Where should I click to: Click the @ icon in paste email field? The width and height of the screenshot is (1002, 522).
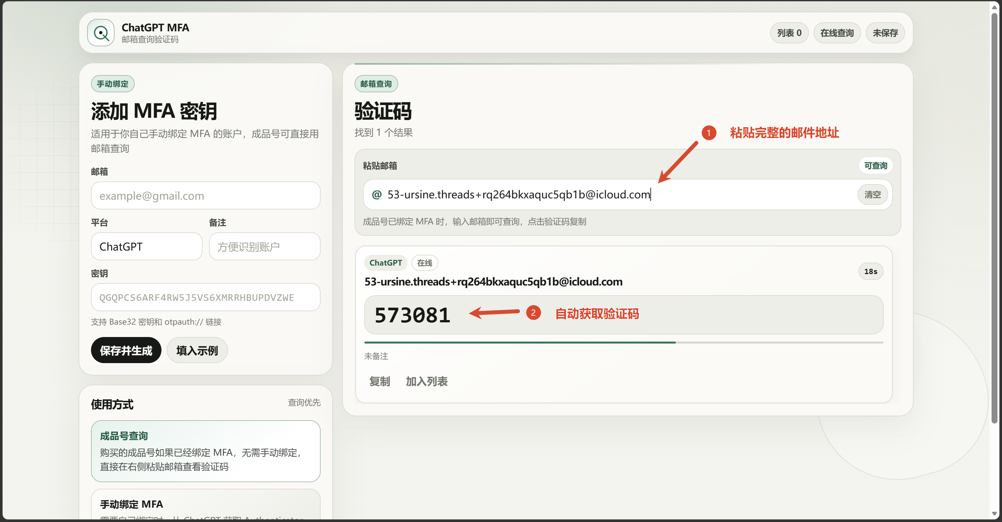click(x=376, y=194)
